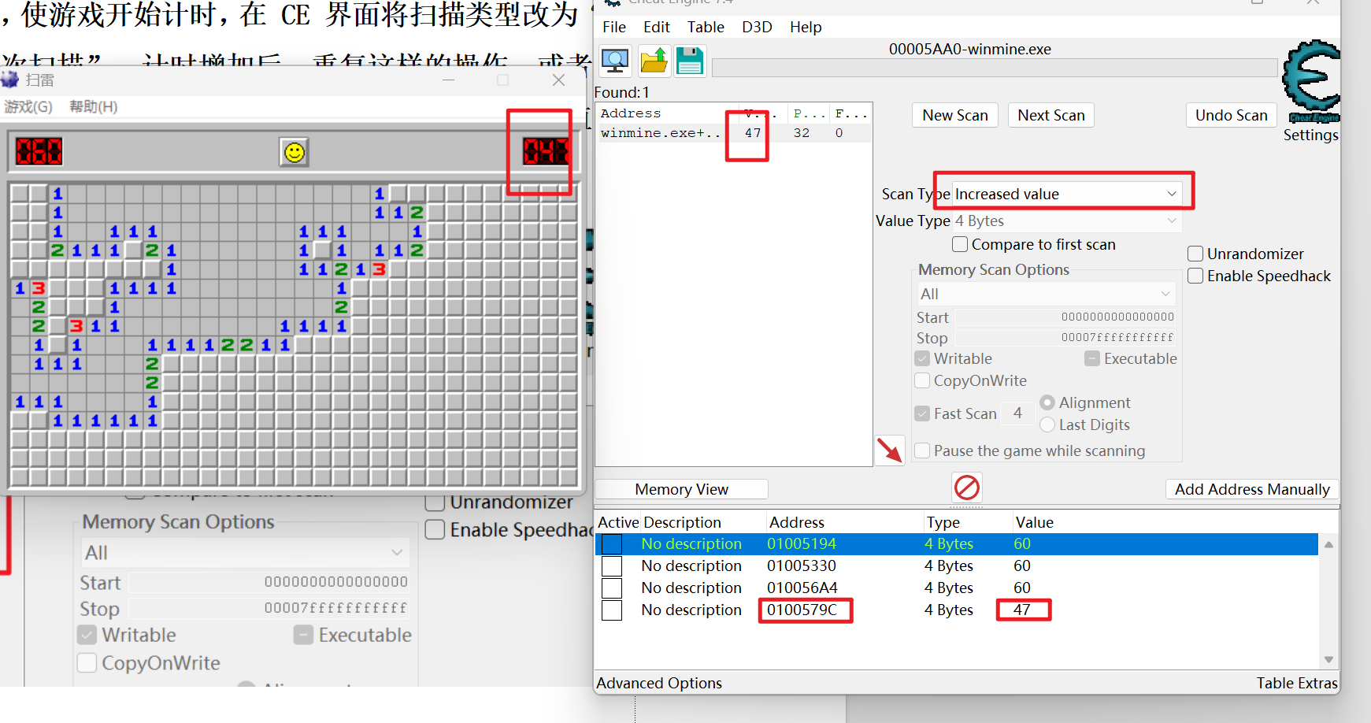The image size is (1371, 723).
Task: Select the found winmine.exe address row
Action: pos(733,133)
